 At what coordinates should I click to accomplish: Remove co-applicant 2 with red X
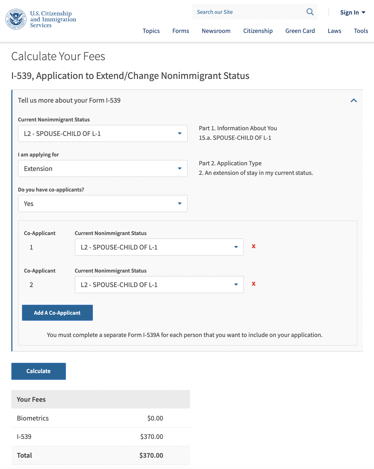253,284
